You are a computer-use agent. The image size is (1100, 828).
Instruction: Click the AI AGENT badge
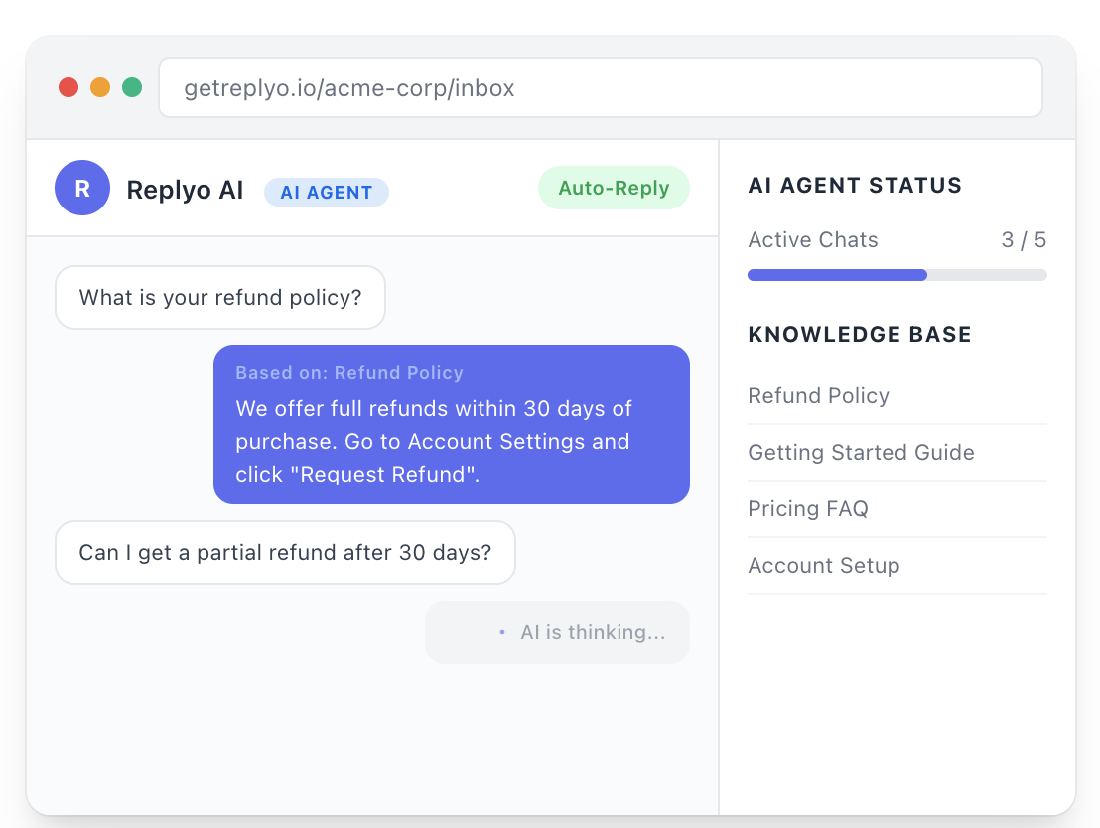(327, 193)
